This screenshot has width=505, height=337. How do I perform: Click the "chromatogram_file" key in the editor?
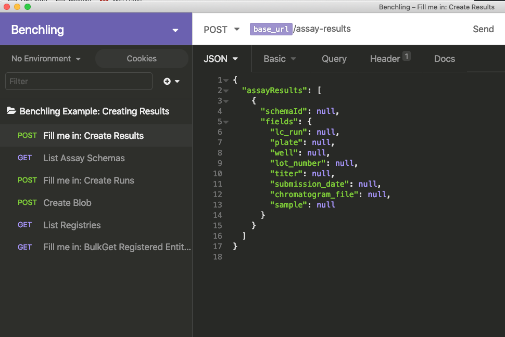pyautogui.click(x=314, y=194)
